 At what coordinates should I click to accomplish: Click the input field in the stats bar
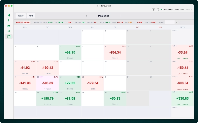click(170, 22)
